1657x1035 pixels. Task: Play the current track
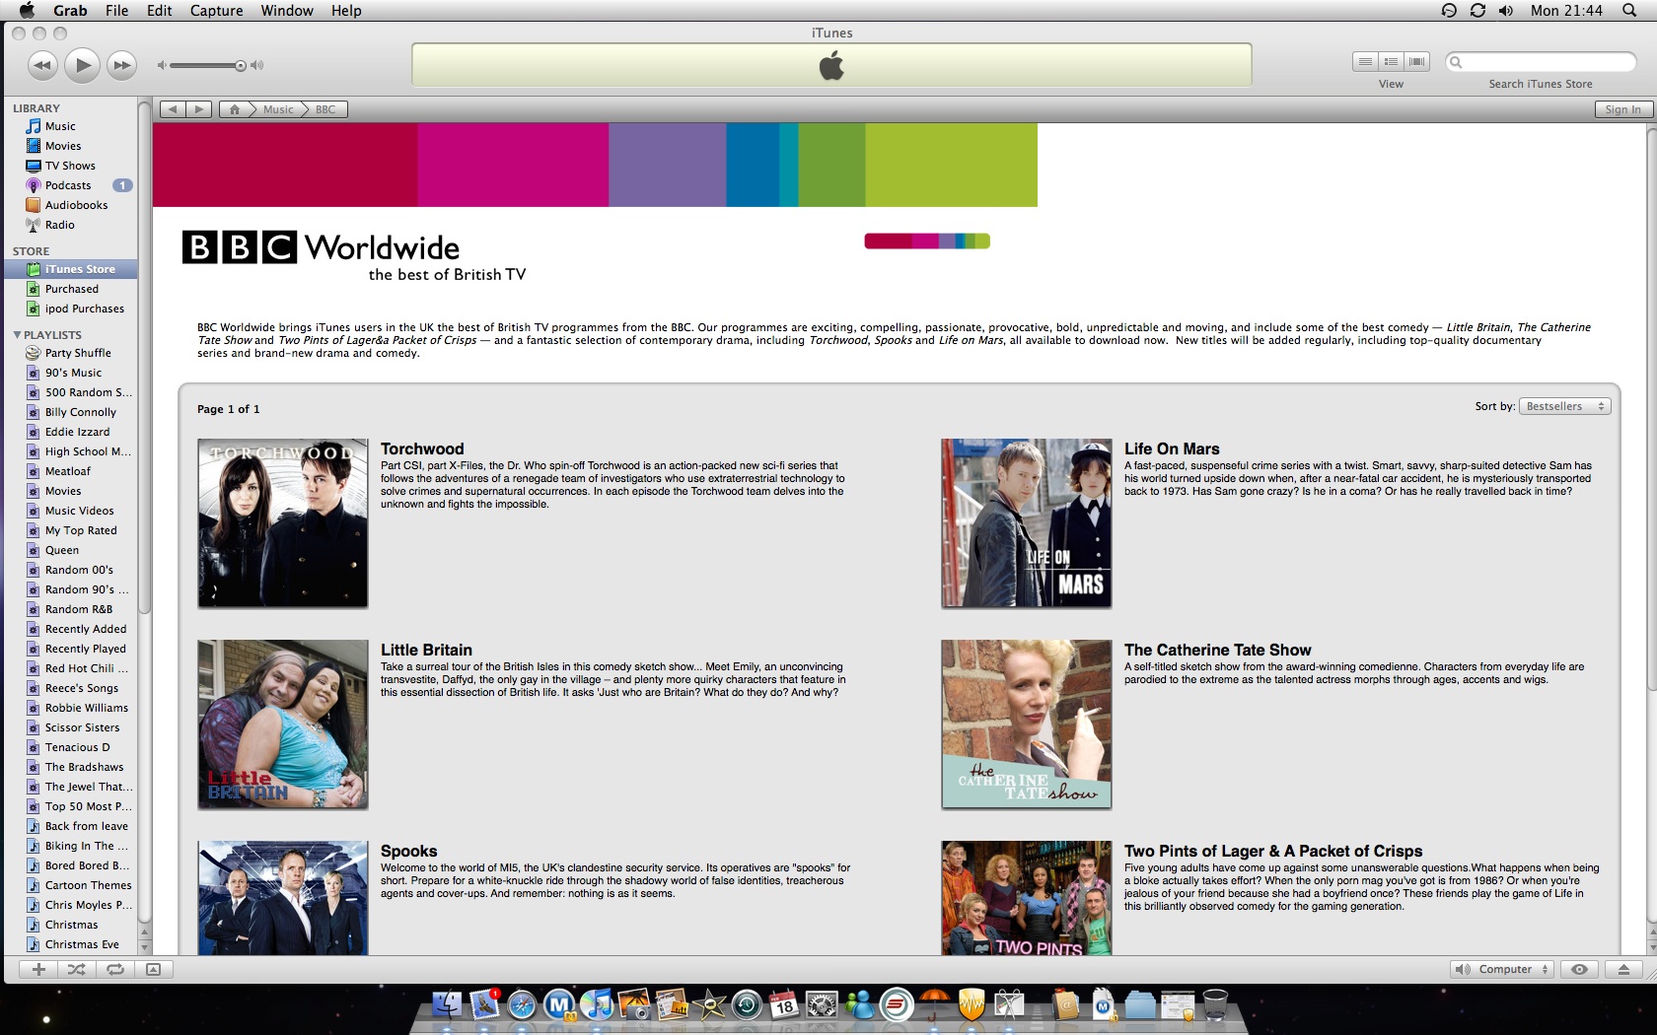coord(83,66)
